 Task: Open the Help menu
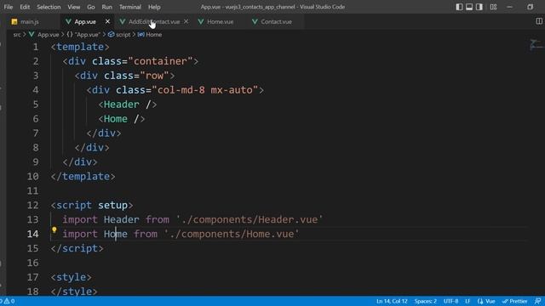point(154,7)
